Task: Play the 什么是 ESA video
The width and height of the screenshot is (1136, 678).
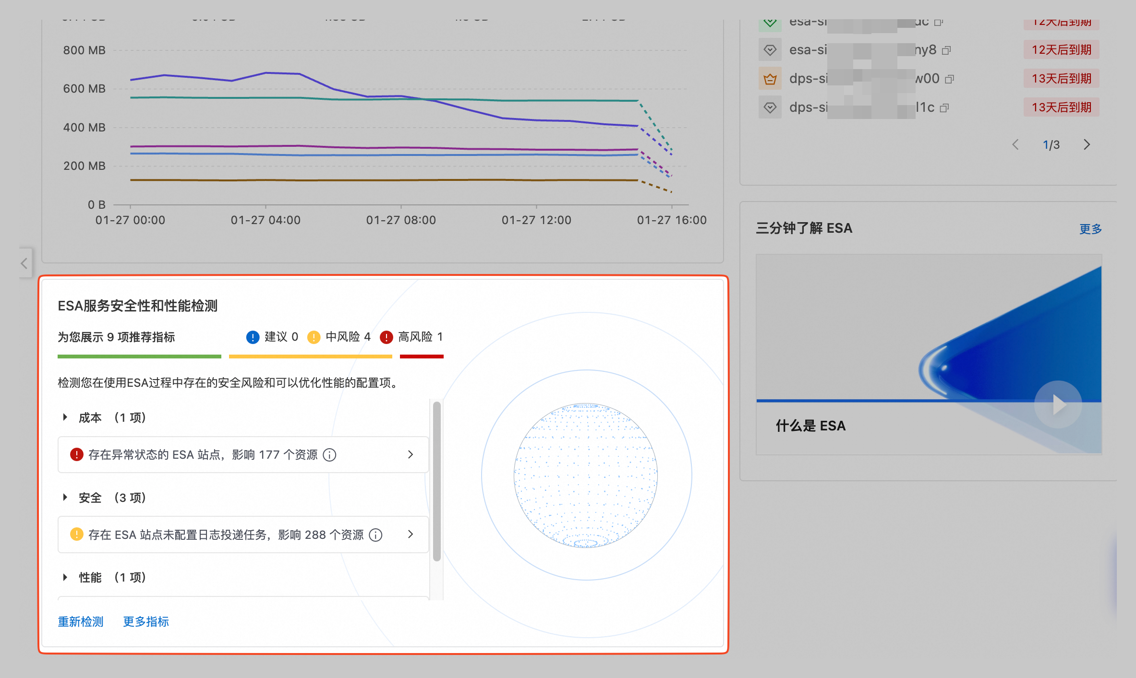Action: click(x=1058, y=404)
